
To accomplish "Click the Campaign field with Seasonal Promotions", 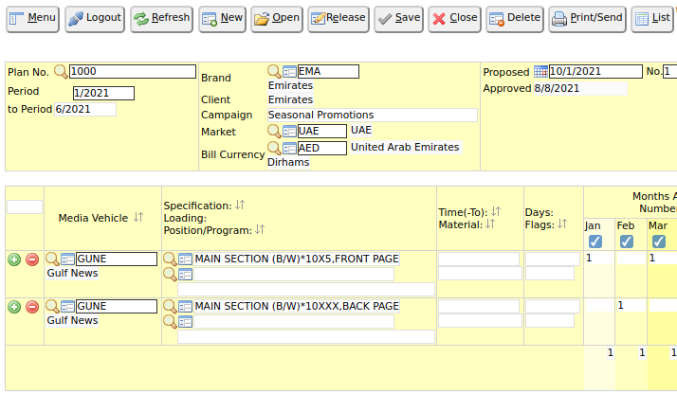I will [x=372, y=115].
